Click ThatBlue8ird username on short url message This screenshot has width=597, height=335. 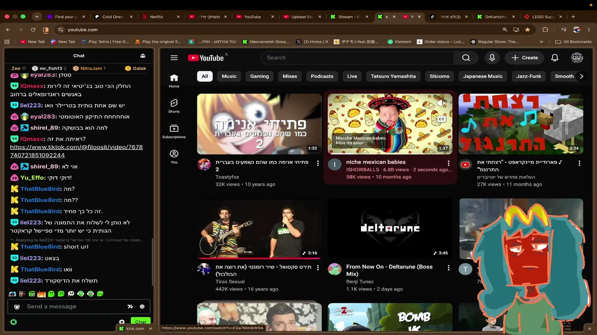point(40,247)
